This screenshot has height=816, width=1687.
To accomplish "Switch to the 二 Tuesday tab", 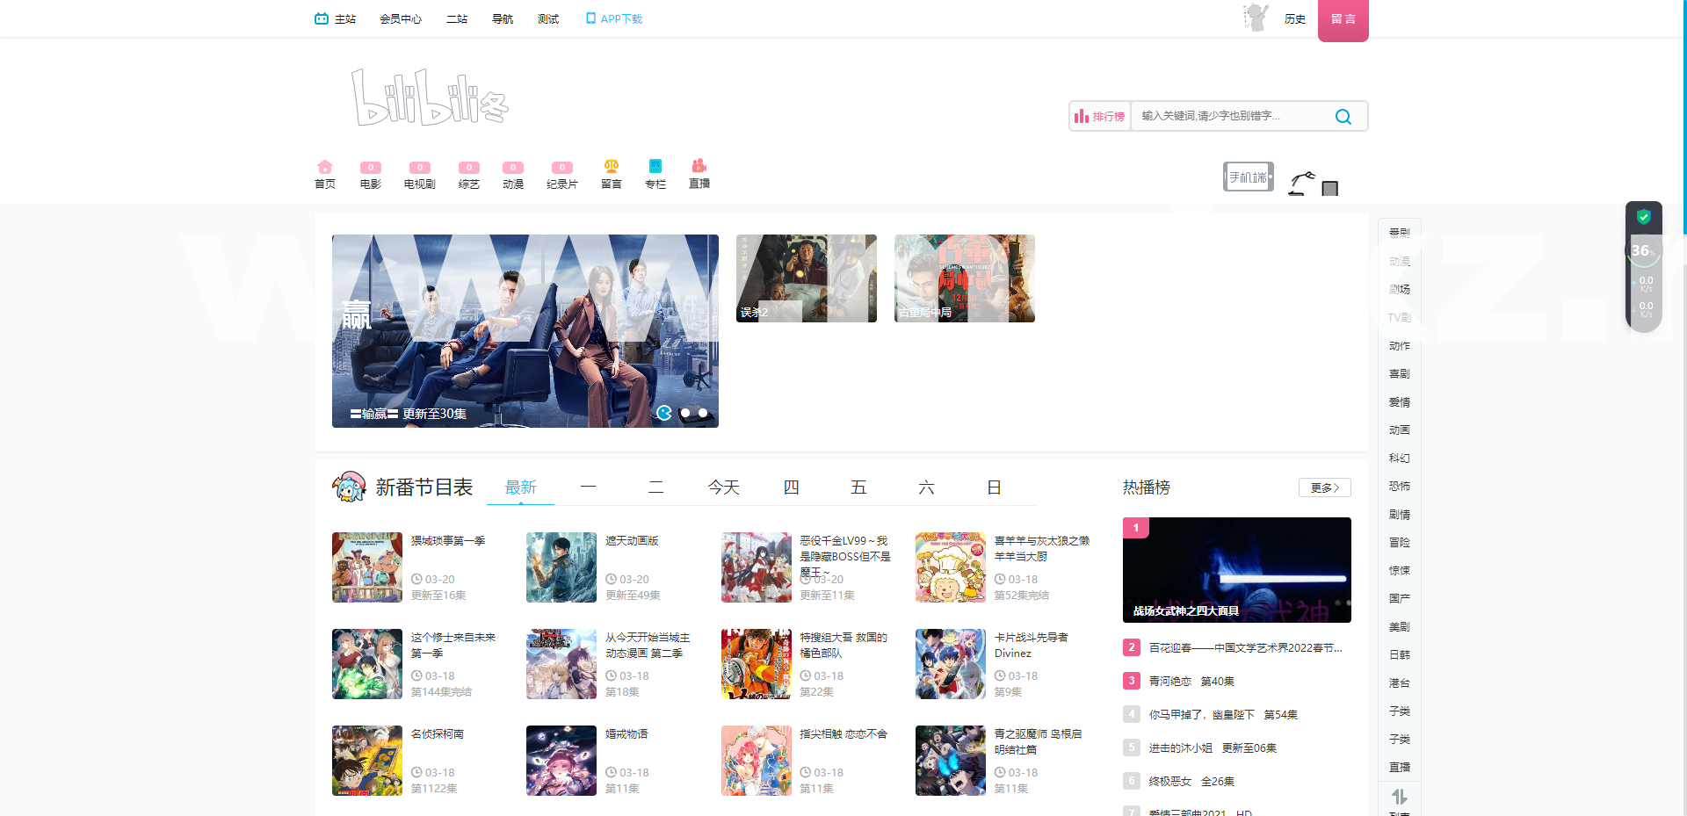I will click(656, 487).
